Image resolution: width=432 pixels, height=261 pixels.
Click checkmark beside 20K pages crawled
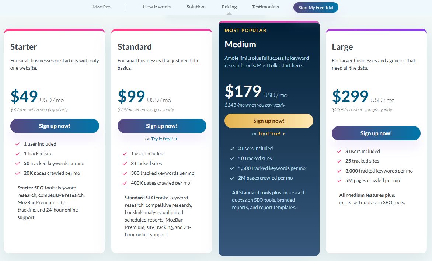click(17, 173)
